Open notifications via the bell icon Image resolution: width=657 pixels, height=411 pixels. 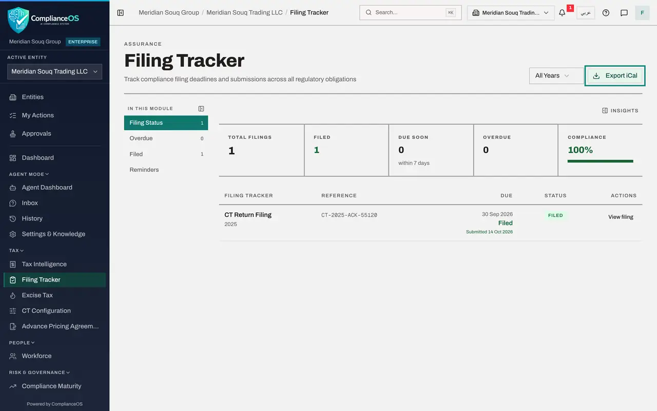[562, 12]
